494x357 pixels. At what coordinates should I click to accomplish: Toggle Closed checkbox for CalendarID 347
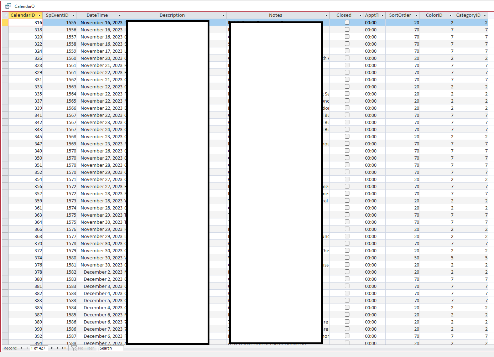(347, 144)
